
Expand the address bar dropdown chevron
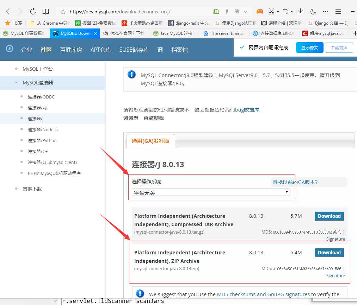click(245, 12)
